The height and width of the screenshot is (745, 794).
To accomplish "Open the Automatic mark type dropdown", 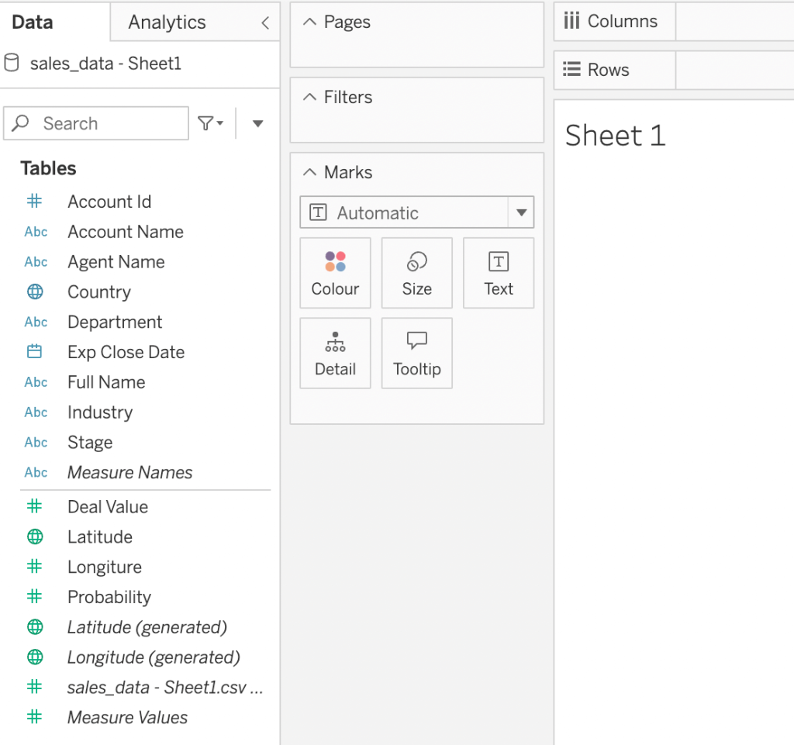I will pos(521,212).
